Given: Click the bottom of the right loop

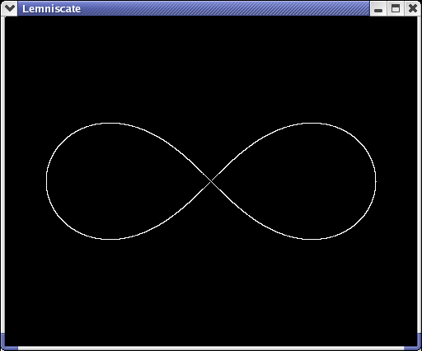Looking at the screenshot, I should click(312, 239).
